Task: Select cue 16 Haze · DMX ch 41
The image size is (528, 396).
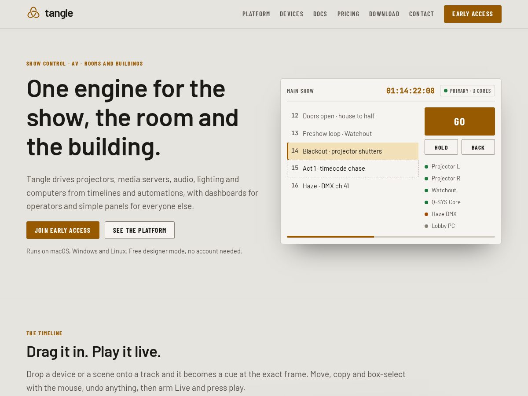Action: point(352,186)
